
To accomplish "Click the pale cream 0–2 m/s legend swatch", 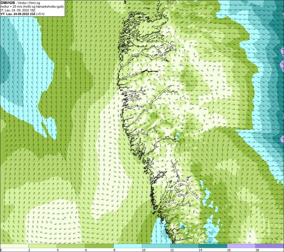I will (x=14, y=246).
